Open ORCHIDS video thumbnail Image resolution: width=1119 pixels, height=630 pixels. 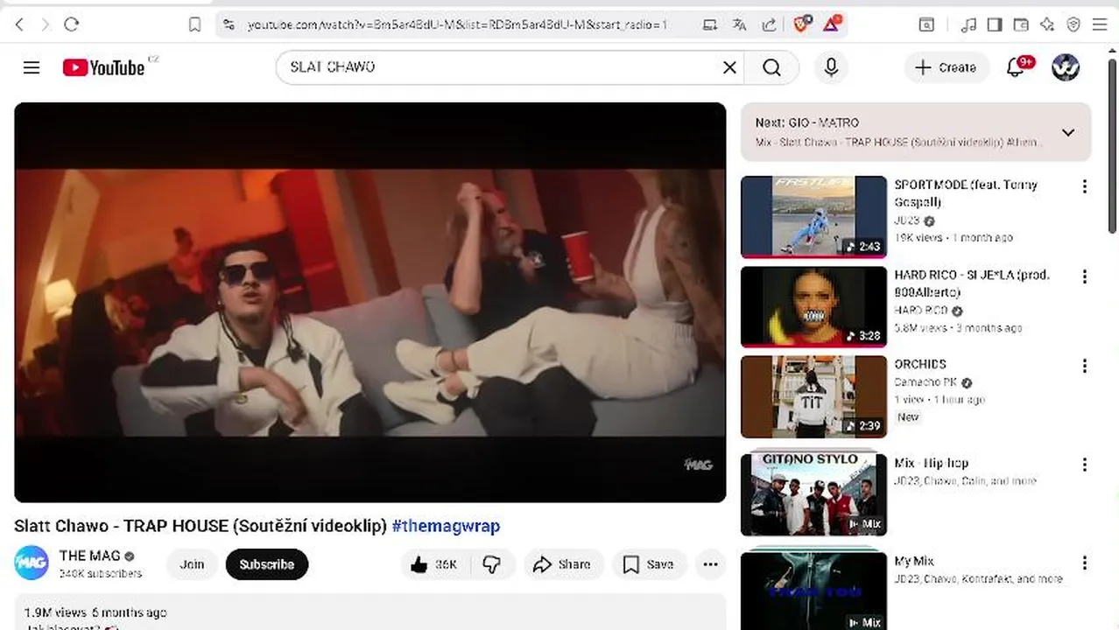click(x=813, y=396)
